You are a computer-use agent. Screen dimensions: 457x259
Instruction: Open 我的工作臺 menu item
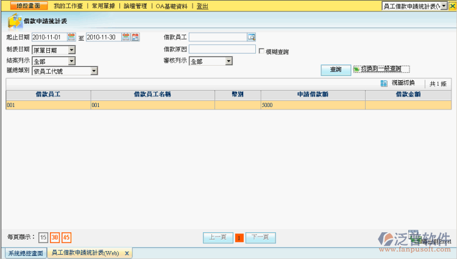(x=68, y=6)
